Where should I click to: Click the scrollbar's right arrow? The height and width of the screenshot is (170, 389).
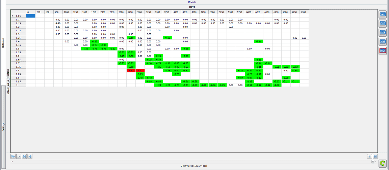pyautogui.click(x=377, y=162)
